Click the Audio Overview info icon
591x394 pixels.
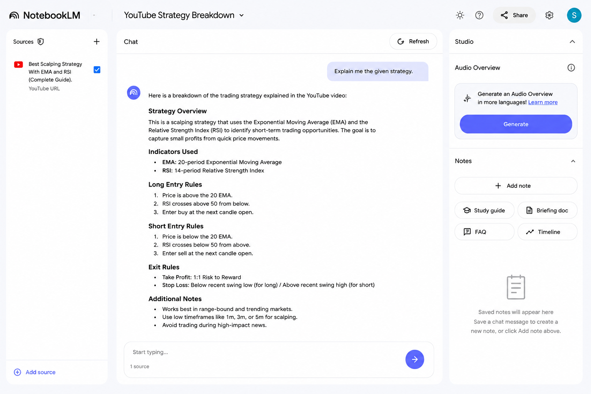click(571, 68)
